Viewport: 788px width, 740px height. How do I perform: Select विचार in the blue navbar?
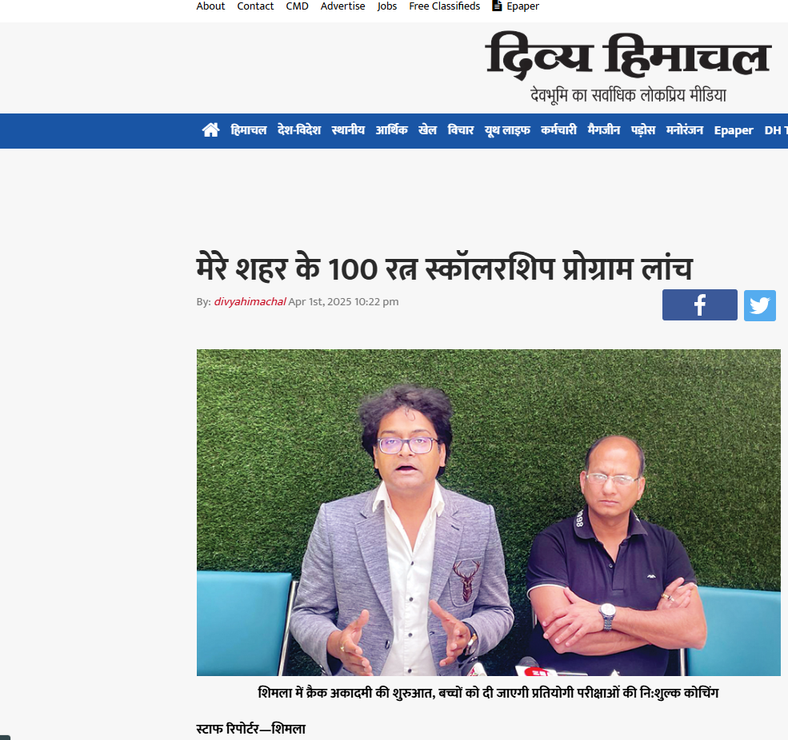pos(461,130)
